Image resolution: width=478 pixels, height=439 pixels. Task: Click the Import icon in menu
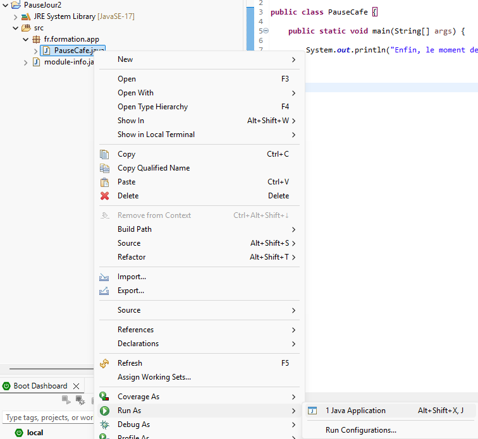105,277
